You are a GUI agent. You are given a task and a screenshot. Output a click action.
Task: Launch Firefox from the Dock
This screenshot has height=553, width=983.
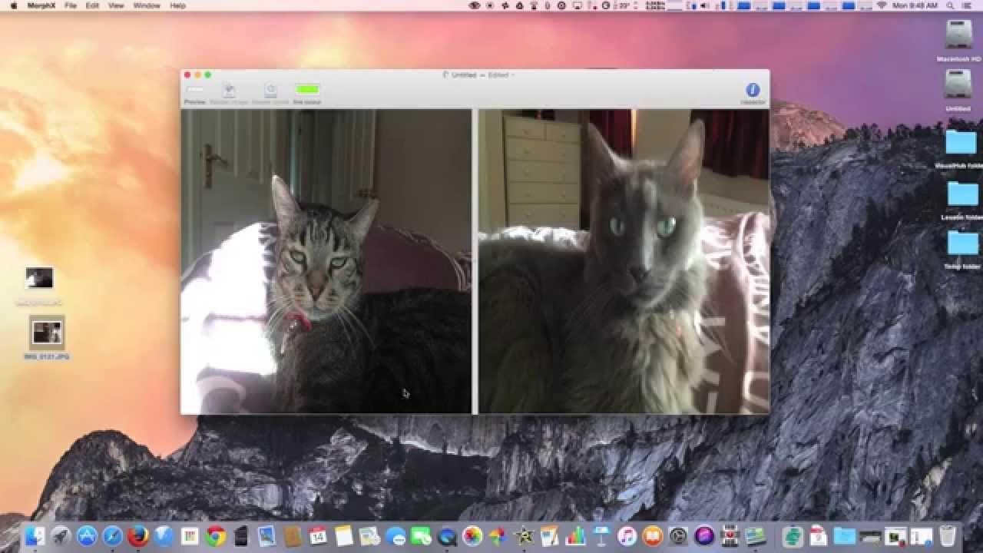138,535
